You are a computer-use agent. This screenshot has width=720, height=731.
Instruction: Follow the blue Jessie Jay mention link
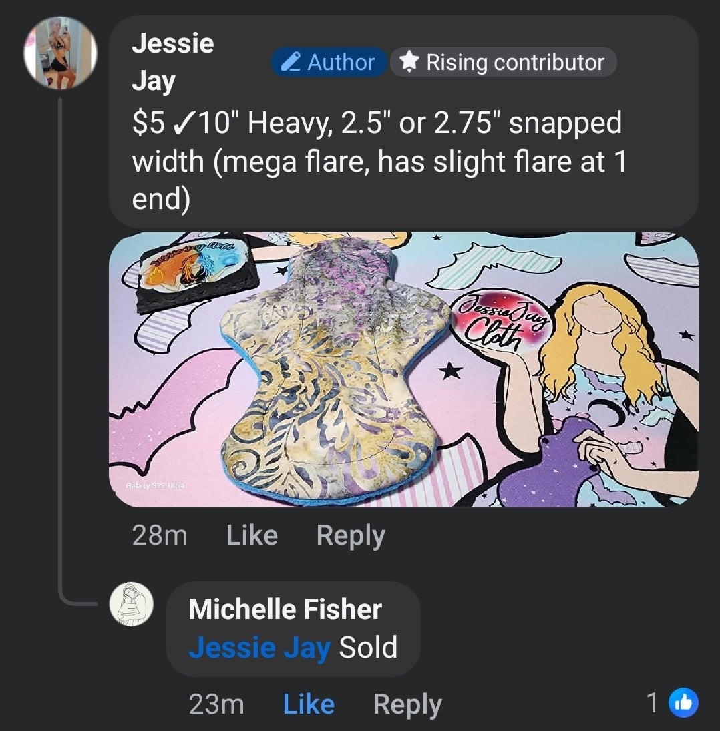coord(260,648)
